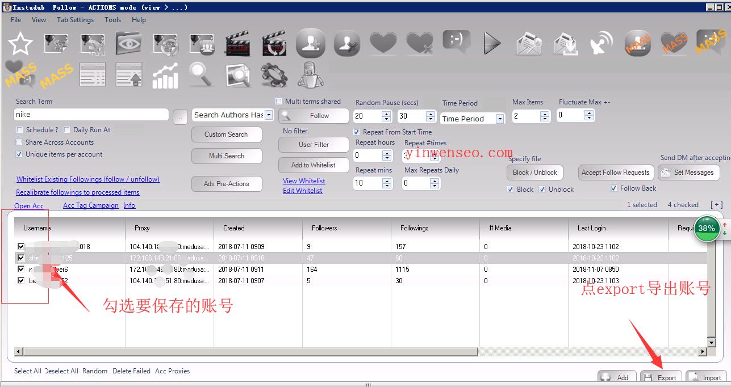Enable the Schedule checkbox

(x=20, y=130)
